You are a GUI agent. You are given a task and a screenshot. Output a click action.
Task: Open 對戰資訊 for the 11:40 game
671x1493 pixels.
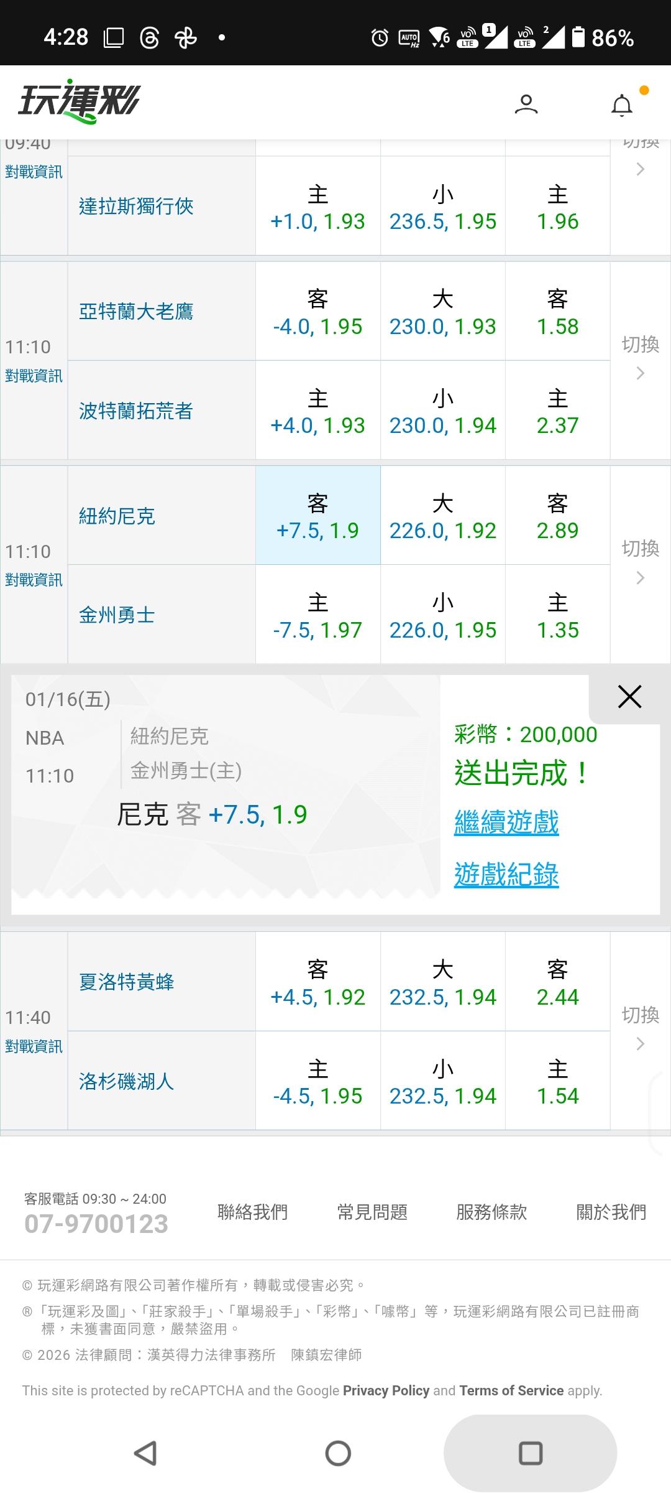pos(34,1046)
